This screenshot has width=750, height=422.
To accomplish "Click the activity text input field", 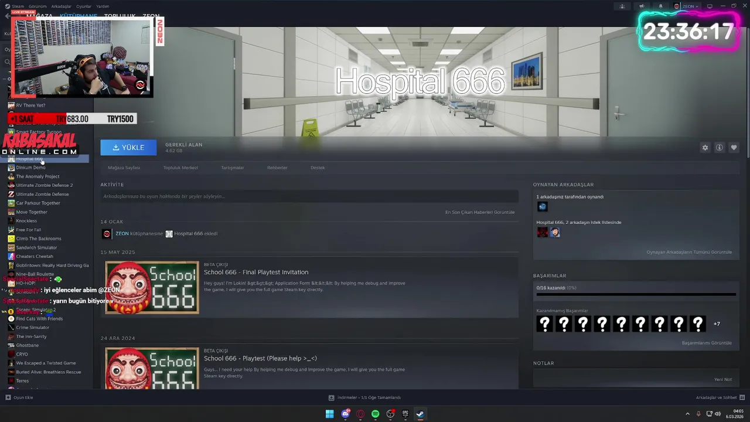I will (x=309, y=196).
